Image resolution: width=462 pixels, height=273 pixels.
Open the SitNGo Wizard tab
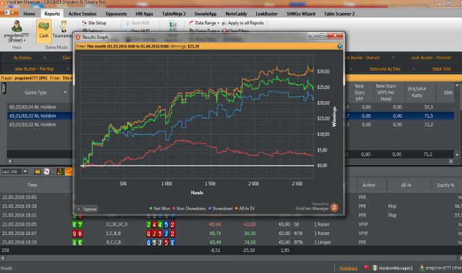point(301,14)
